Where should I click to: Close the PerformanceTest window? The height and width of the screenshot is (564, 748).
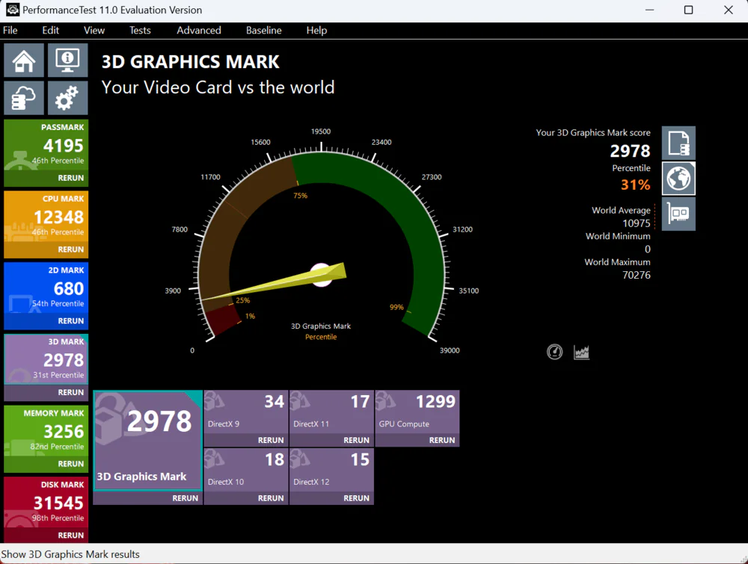point(728,10)
